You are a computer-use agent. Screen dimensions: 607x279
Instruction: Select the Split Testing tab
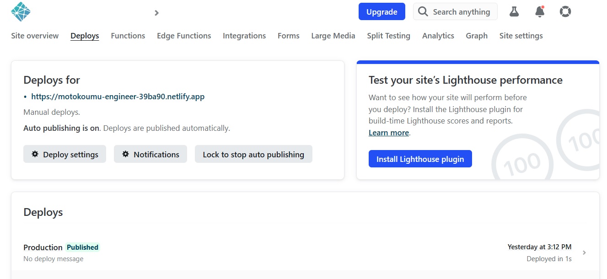pos(388,36)
